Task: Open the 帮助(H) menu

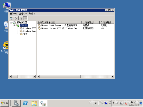Action: (x=33, y=14)
